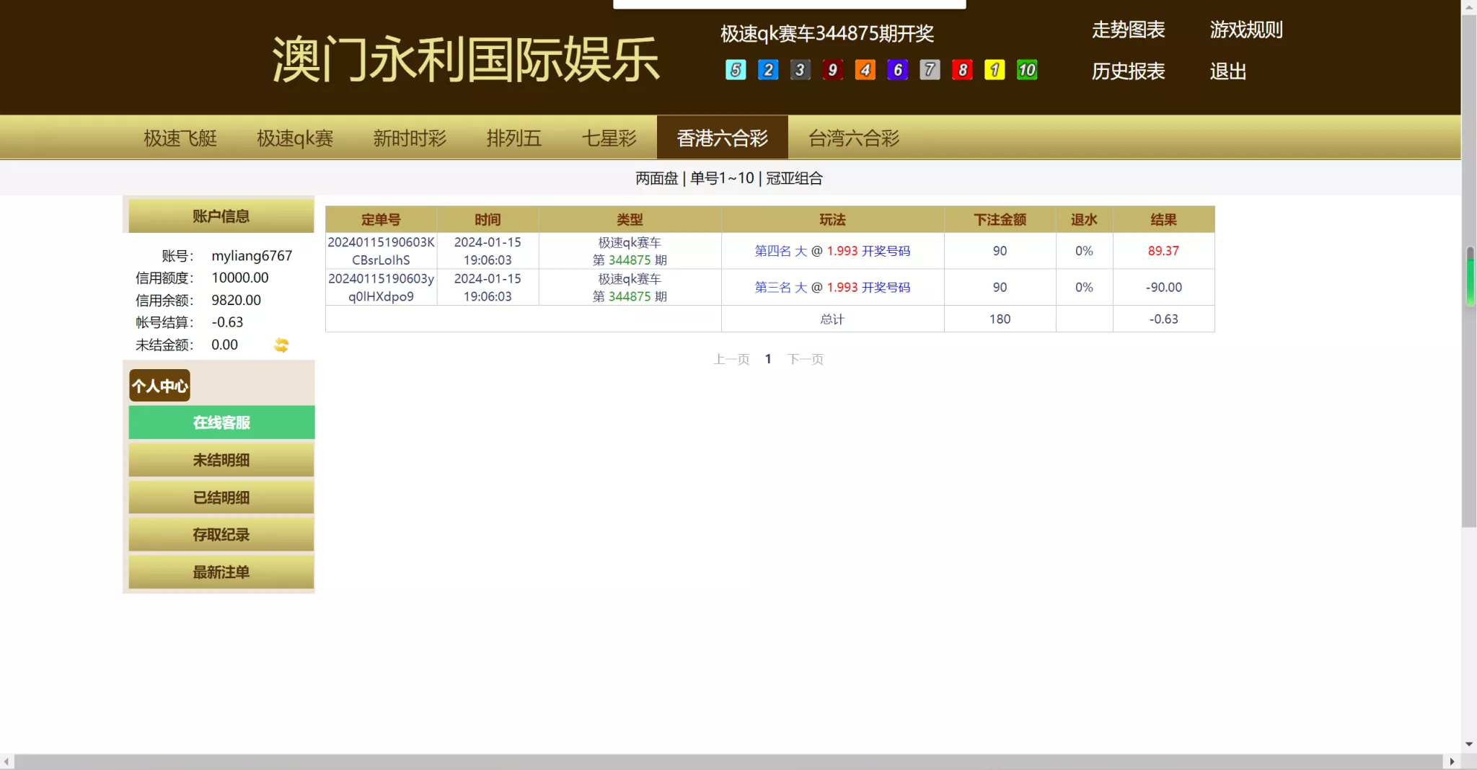Click the red number 8 ball
This screenshot has height=770, width=1477.
(961, 70)
